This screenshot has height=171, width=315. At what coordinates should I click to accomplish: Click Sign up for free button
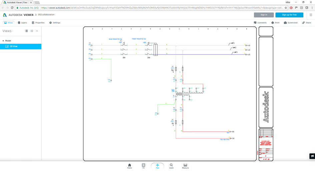coord(289,15)
